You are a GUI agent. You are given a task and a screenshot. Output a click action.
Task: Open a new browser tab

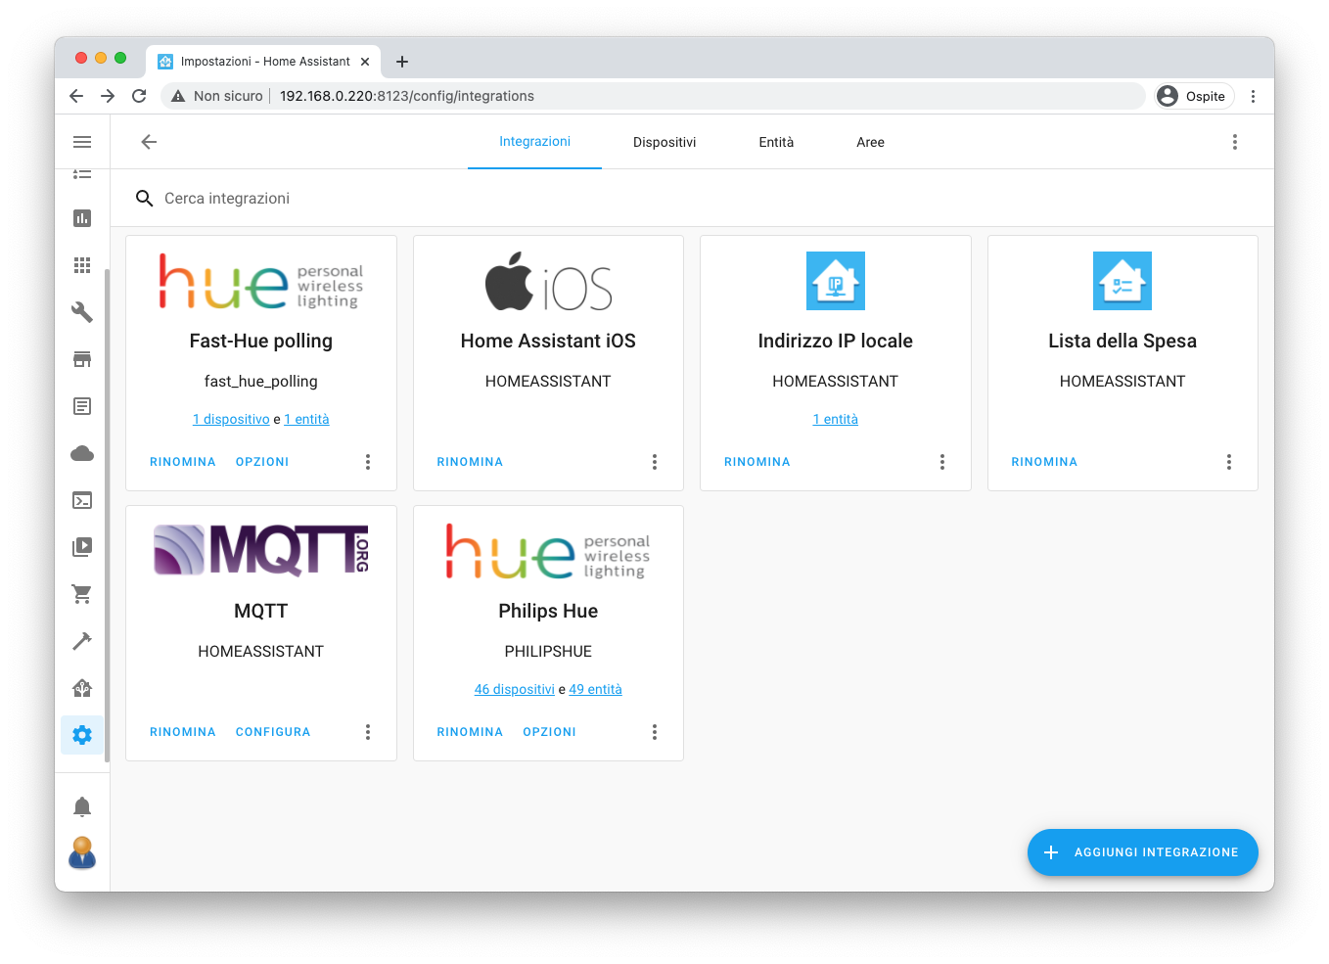[x=402, y=62]
